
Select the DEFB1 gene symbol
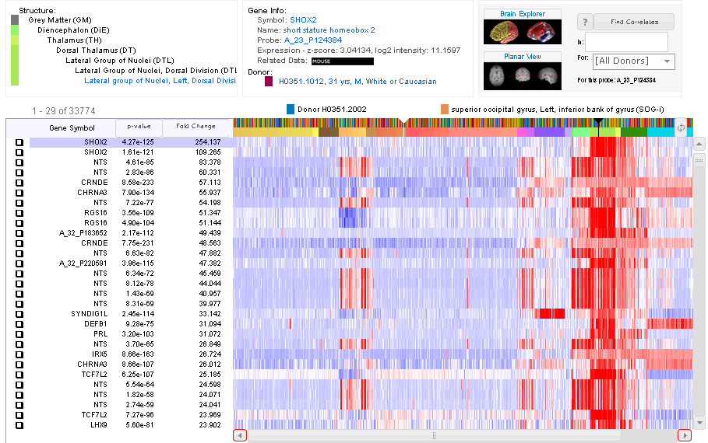pyautogui.click(x=96, y=324)
